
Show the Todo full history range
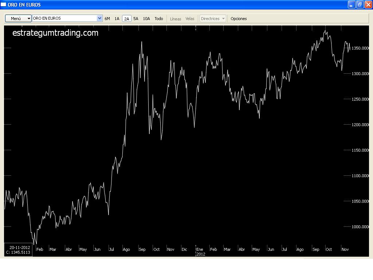coord(159,19)
